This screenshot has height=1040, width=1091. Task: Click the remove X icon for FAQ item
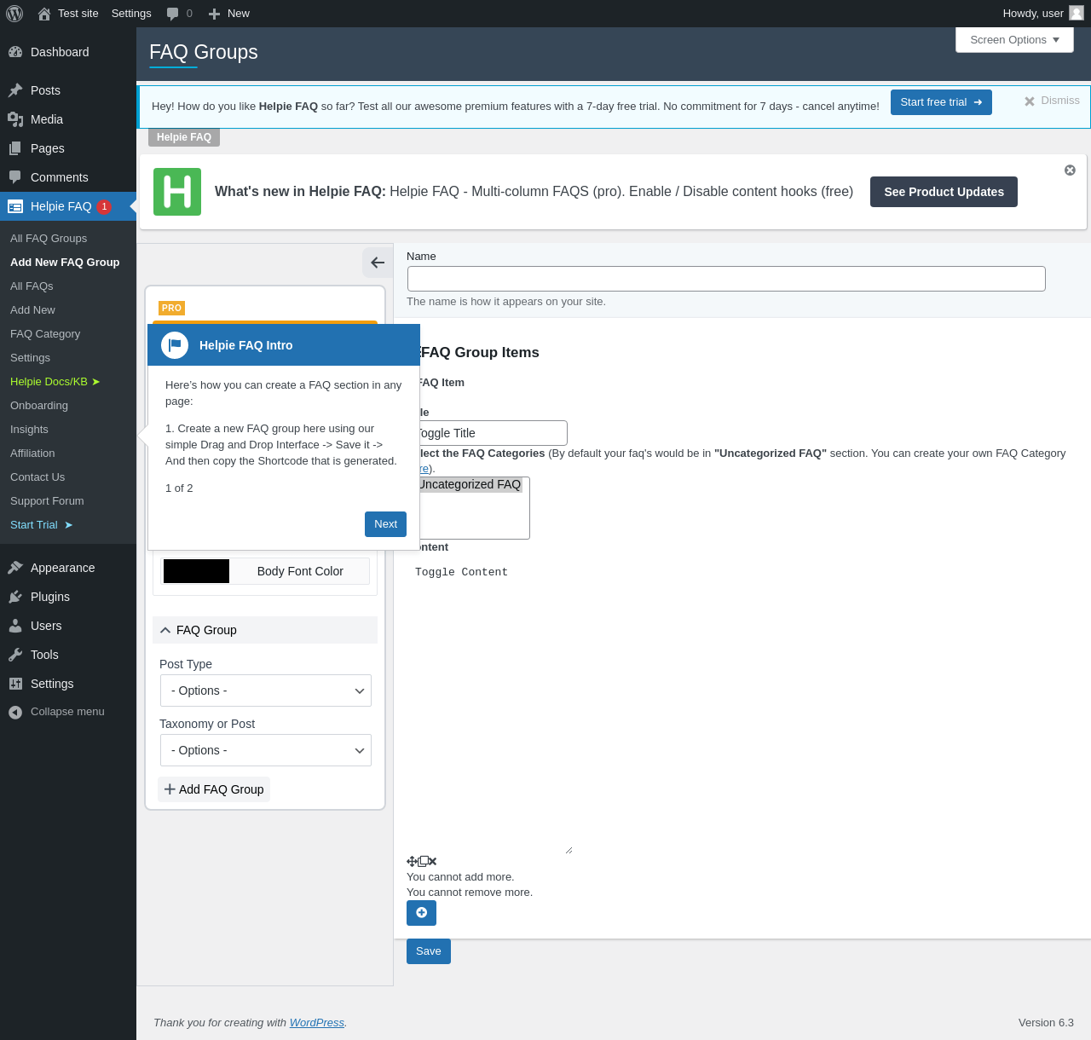click(433, 862)
